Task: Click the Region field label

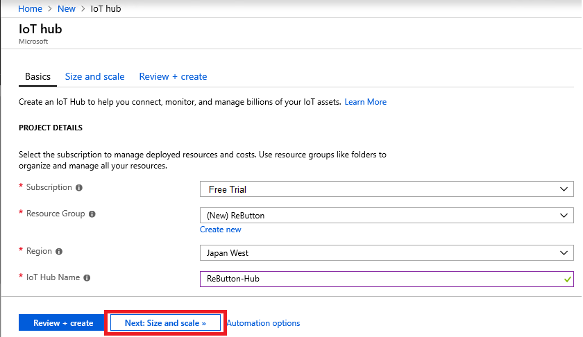Action: [39, 251]
